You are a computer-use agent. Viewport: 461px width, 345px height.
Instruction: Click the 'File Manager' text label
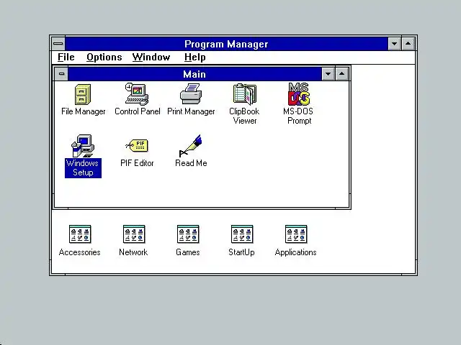[x=84, y=111]
